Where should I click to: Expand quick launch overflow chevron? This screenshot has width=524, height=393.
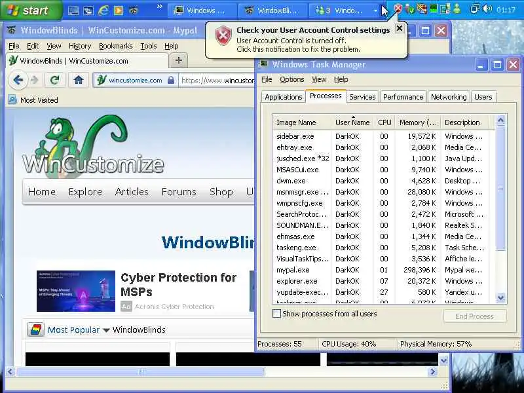pos(160,7)
